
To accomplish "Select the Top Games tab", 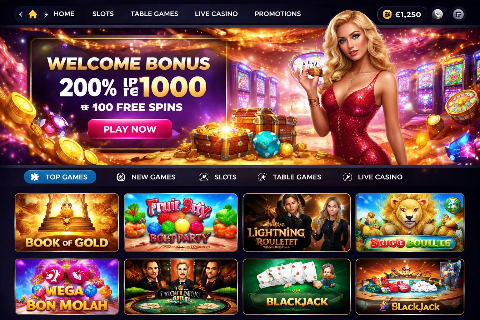I will pyautogui.click(x=60, y=177).
